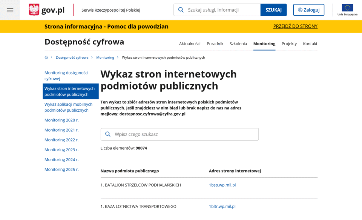The image size is (362, 220).
Task: Open Monitoring 2023 r. in sidebar
Action: 61,150
